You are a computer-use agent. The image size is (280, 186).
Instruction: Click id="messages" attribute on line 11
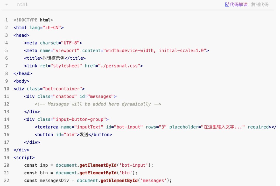click(97, 96)
